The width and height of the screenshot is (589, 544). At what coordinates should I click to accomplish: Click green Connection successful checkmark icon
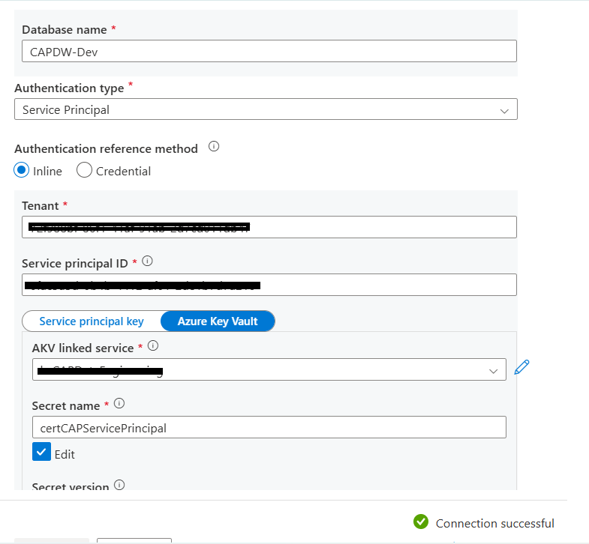[x=421, y=522]
